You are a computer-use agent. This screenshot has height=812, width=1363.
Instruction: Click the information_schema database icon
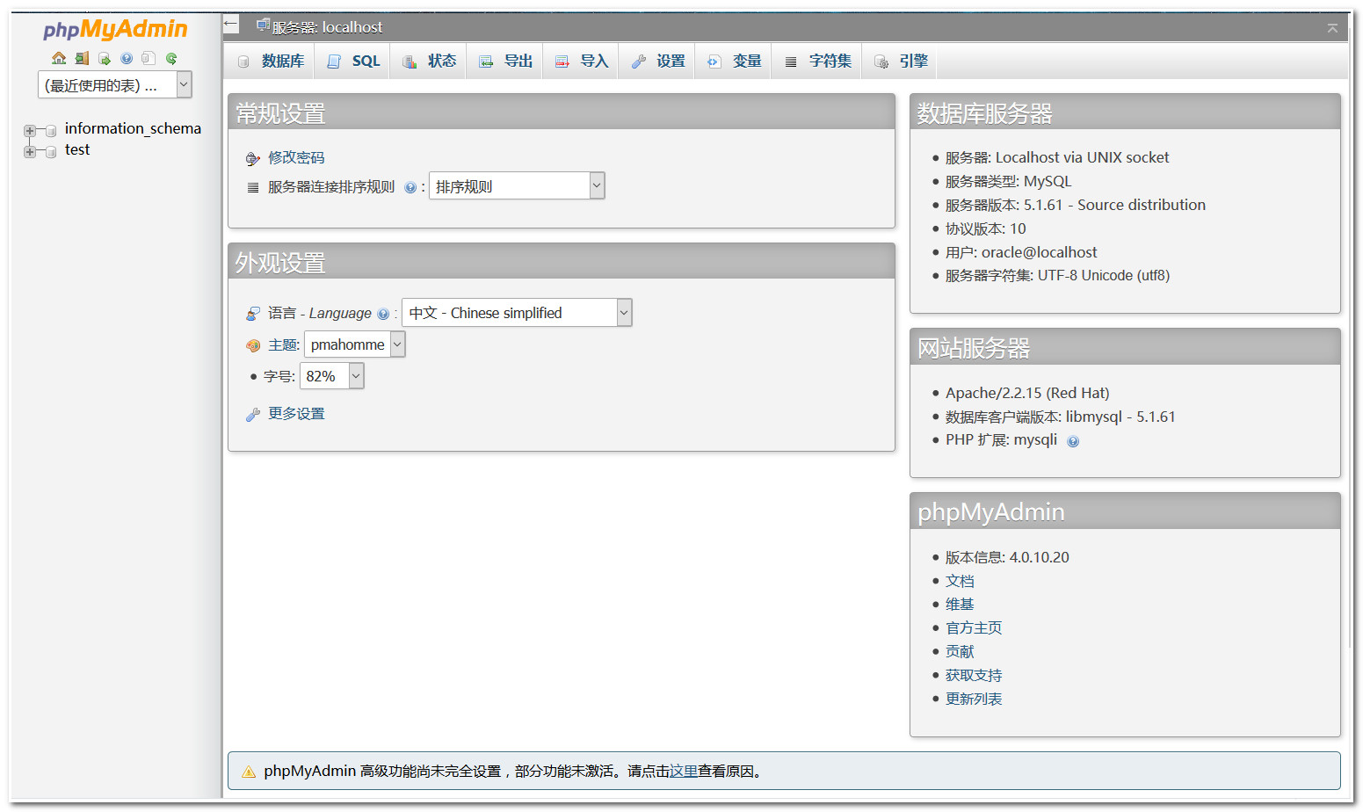(x=51, y=130)
